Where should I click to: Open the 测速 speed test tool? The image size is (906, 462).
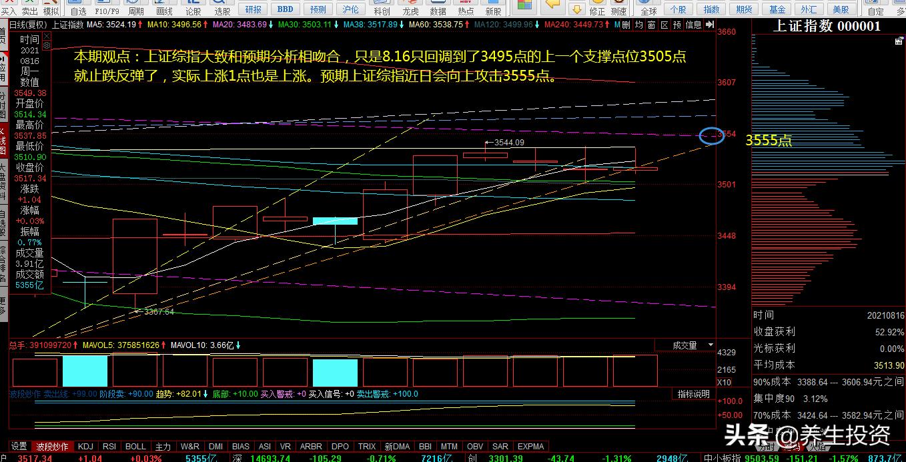[618, 8]
